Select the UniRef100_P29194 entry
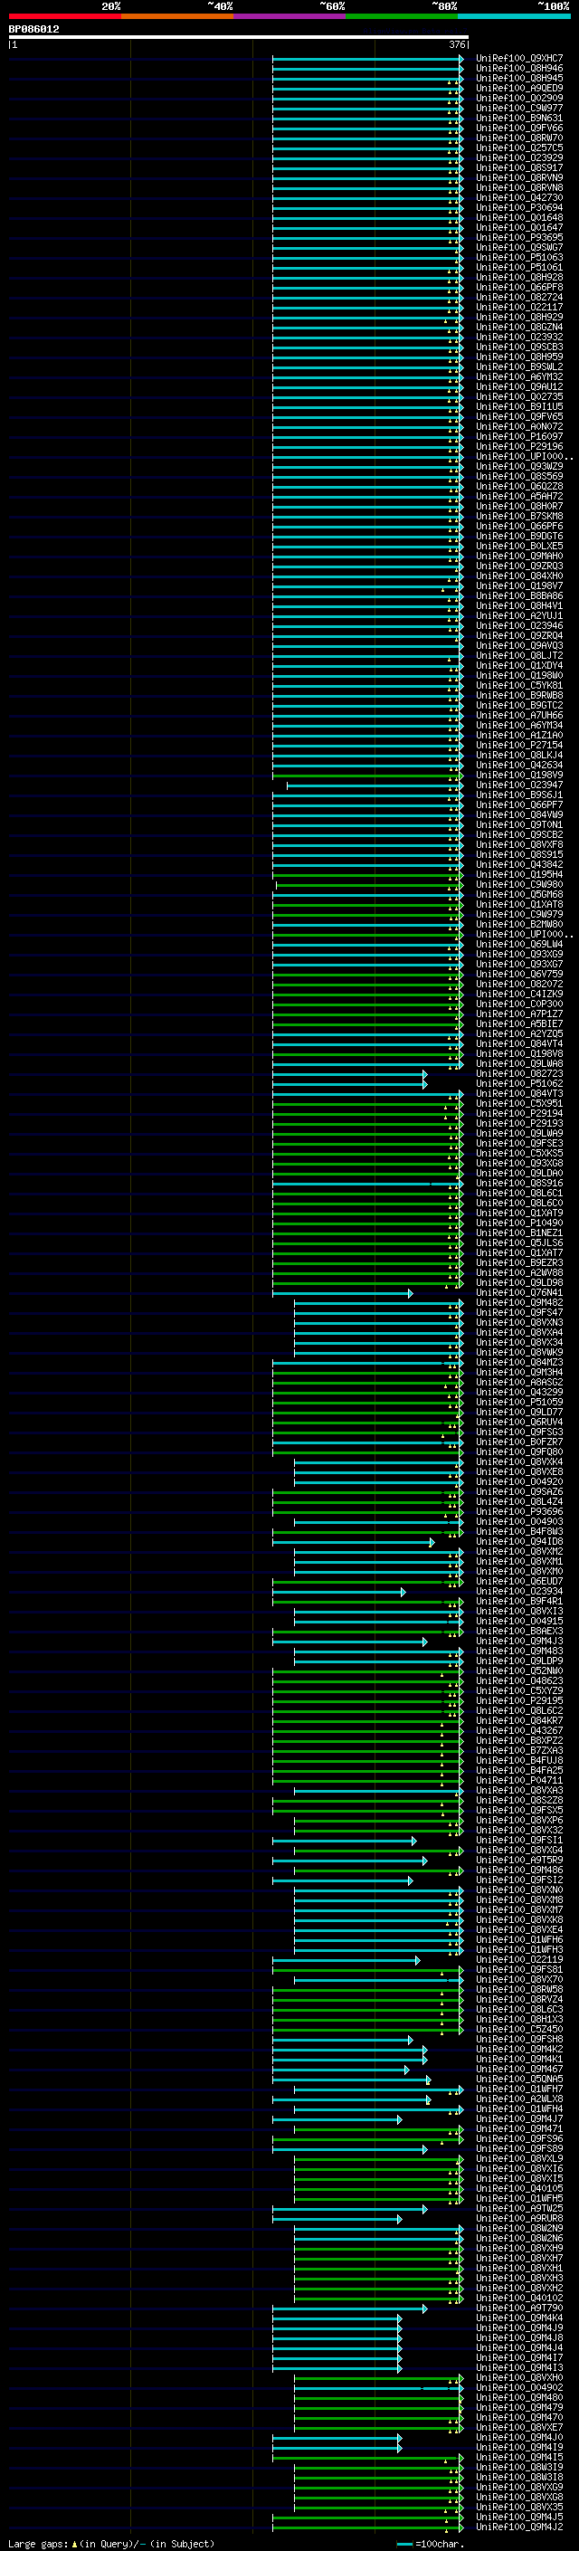 [x=518, y=1113]
